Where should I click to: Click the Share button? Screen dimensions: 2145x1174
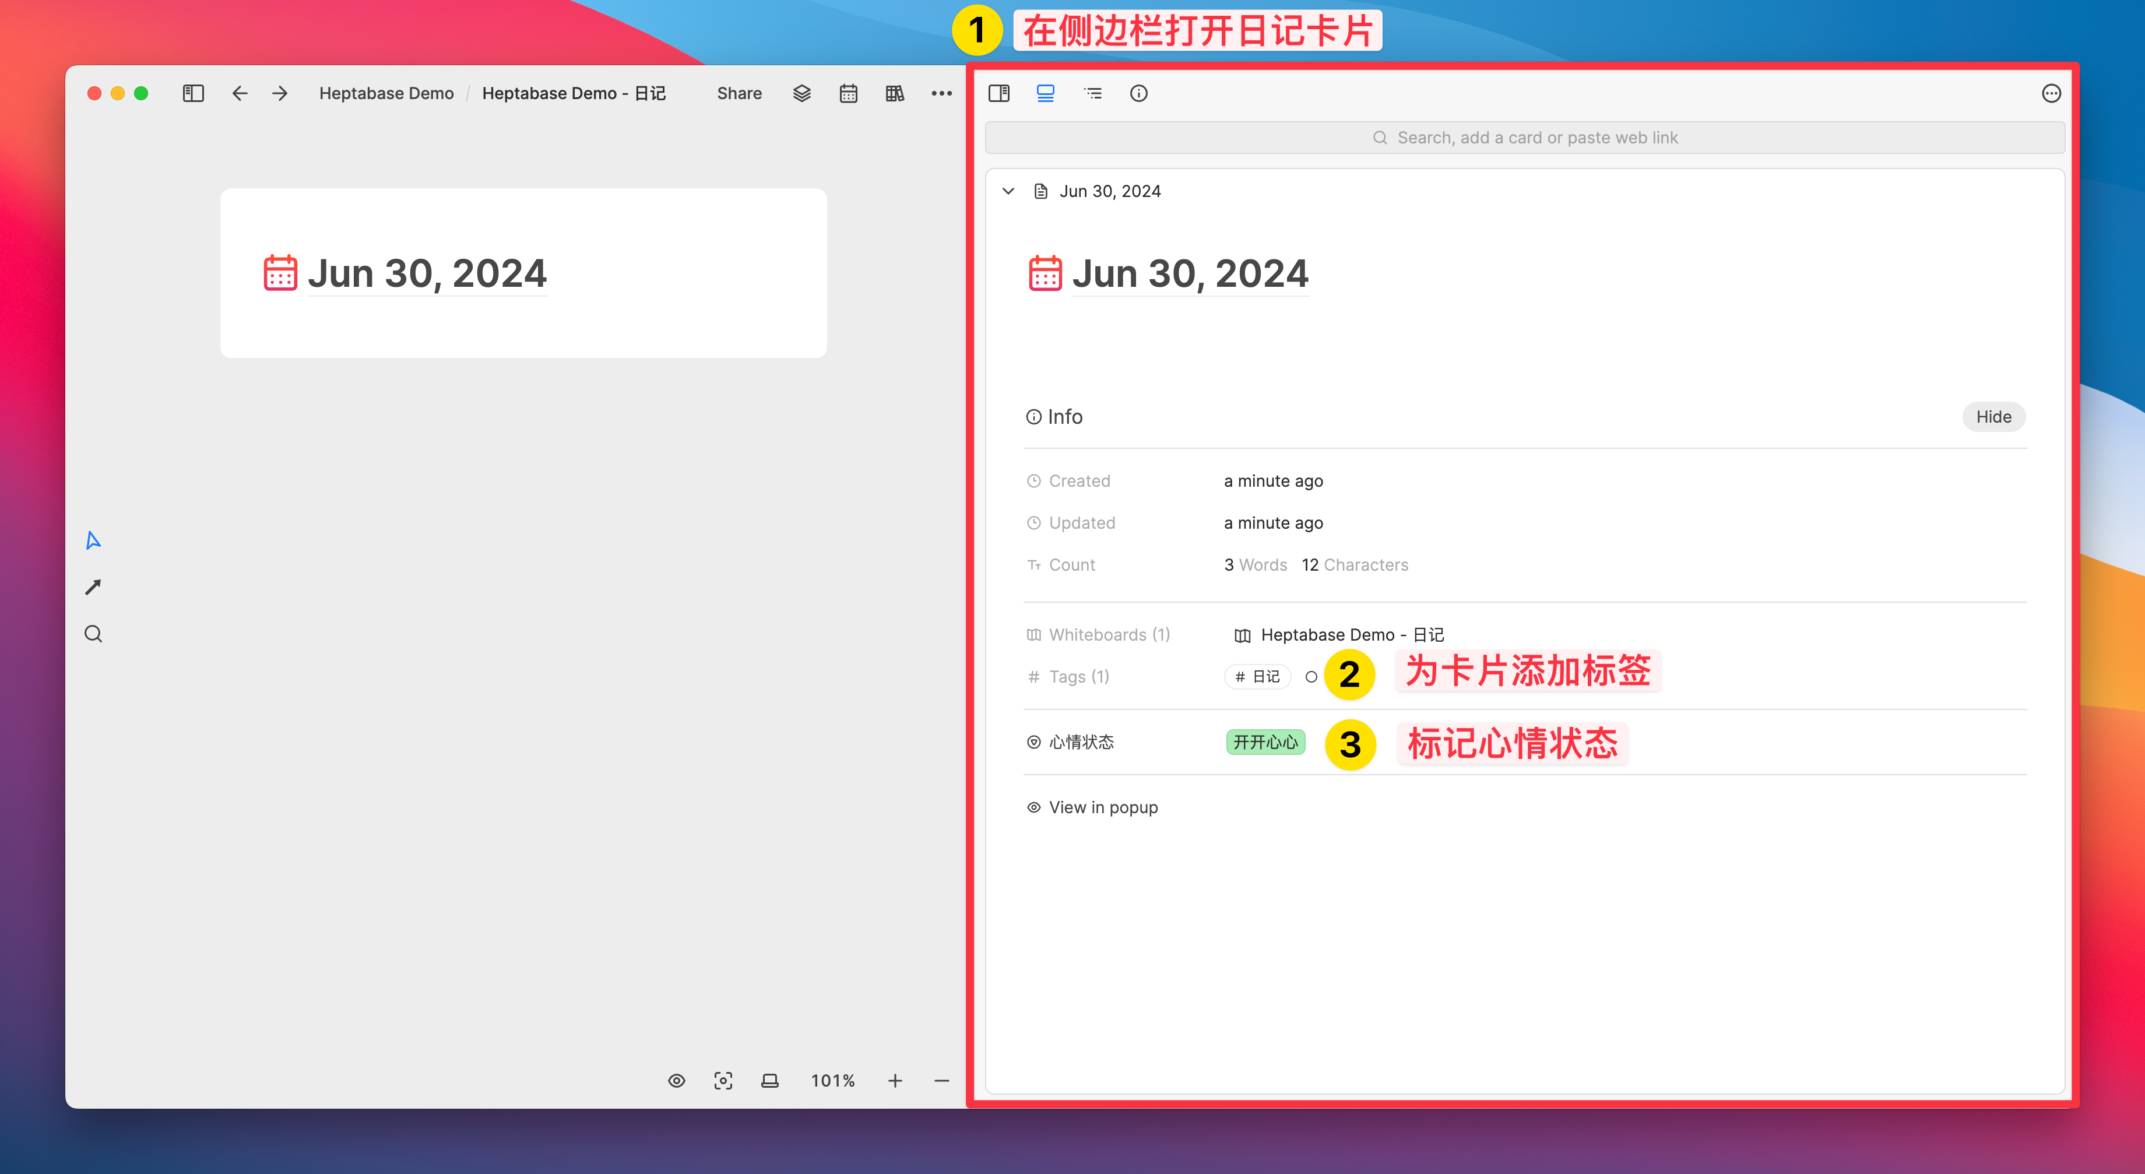[x=740, y=93]
